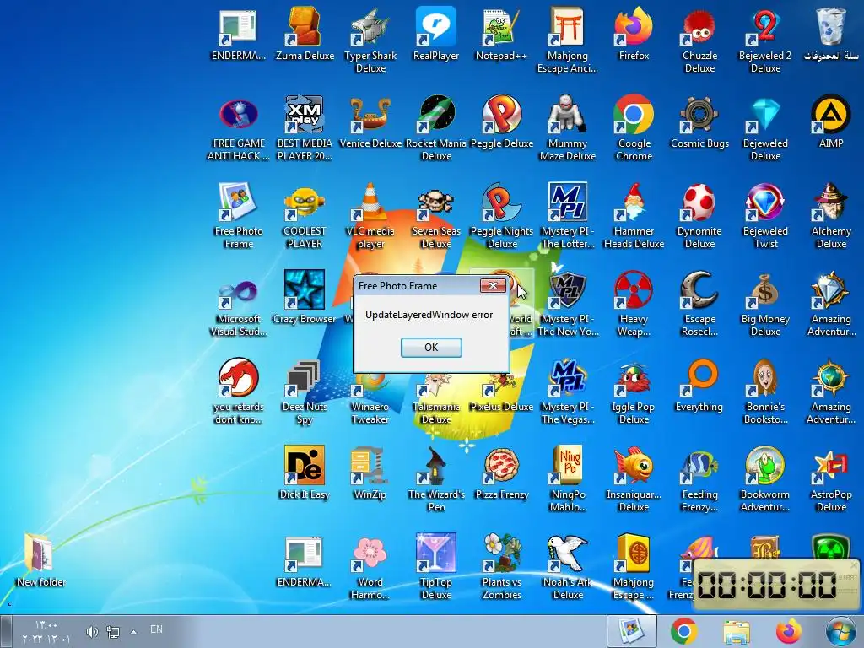Select the WinZip desktop shortcut
The width and height of the screenshot is (864, 648).
tap(370, 472)
